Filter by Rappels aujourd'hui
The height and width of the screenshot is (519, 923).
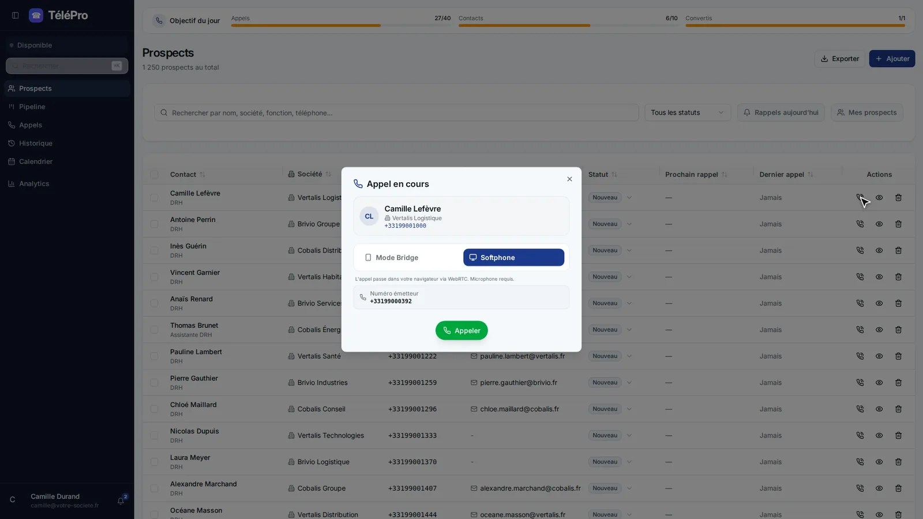[781, 112]
